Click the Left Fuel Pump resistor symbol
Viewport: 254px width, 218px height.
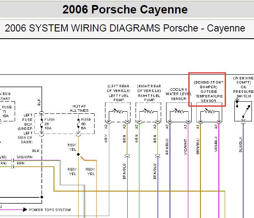click(118, 111)
